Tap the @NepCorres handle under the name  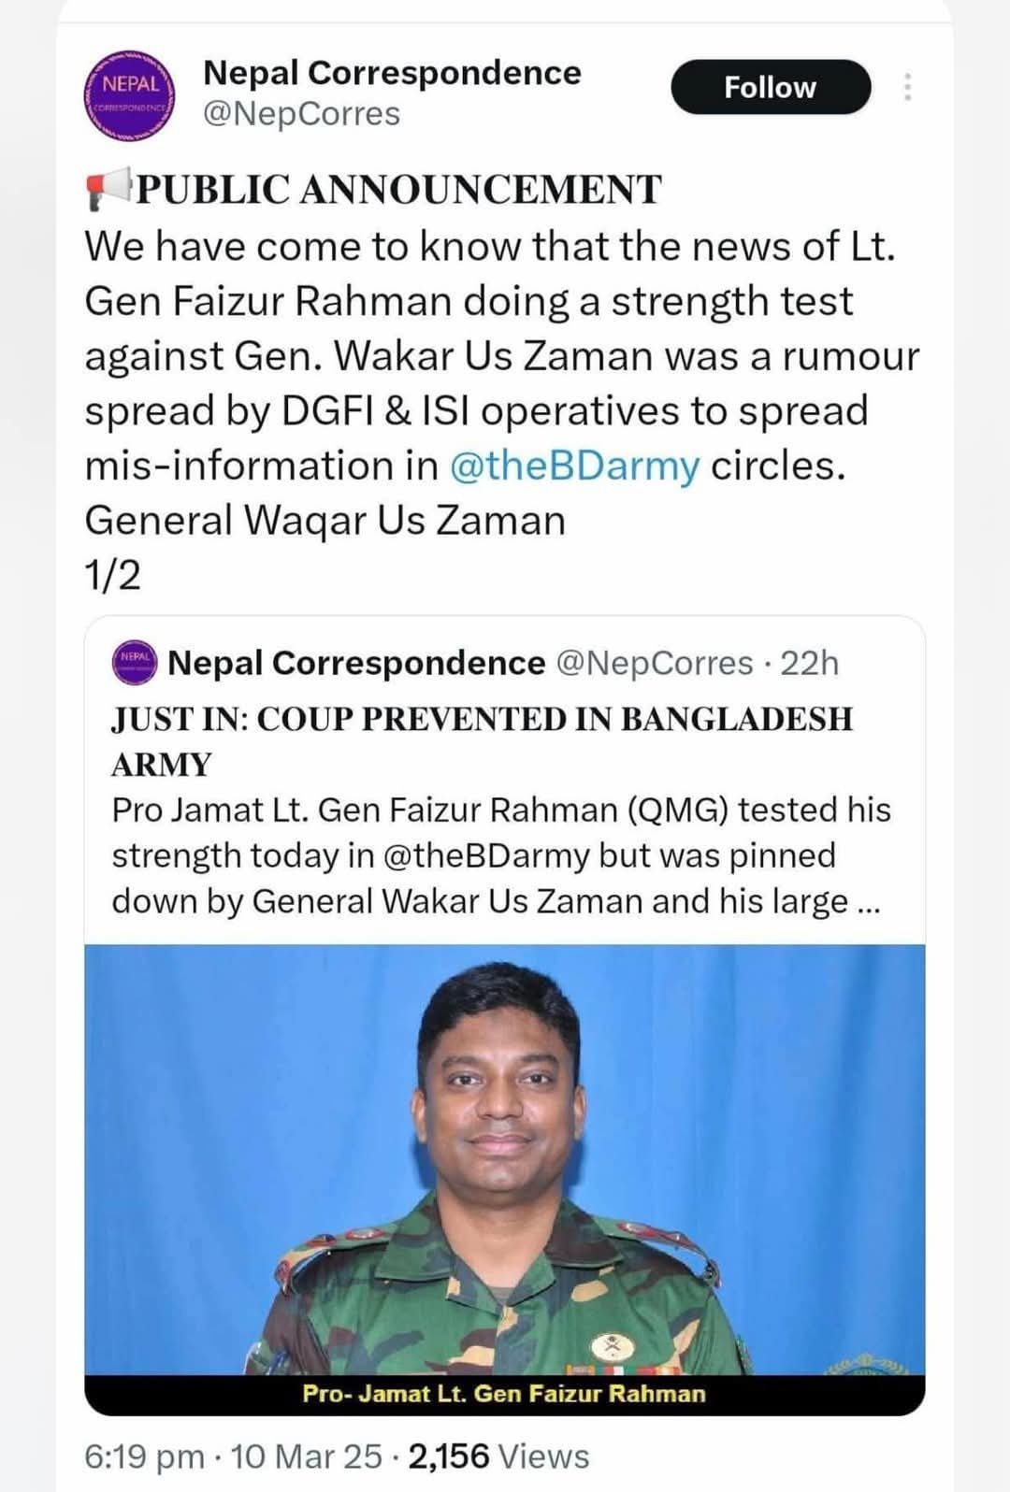point(301,114)
